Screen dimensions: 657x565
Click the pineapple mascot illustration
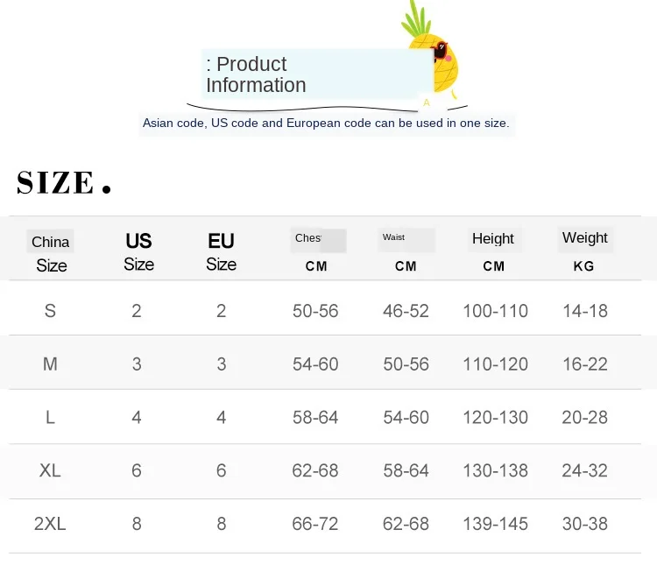pos(430,48)
